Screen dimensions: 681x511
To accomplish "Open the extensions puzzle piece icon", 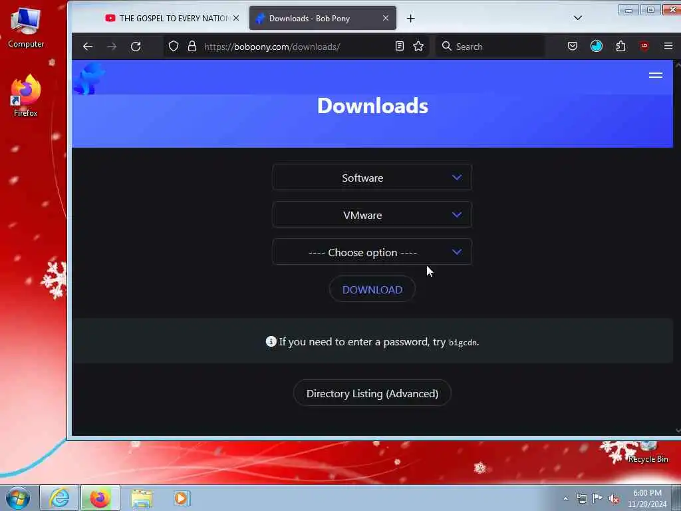I will click(x=620, y=47).
